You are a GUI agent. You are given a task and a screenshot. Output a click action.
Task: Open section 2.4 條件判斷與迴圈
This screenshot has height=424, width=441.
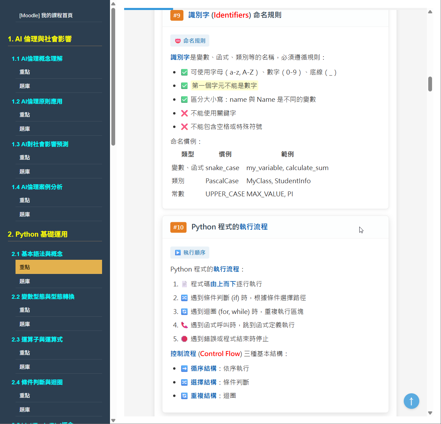coord(37,382)
